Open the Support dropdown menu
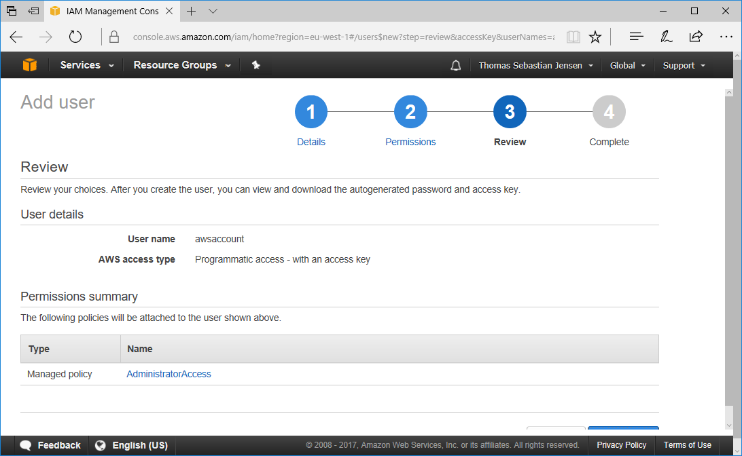 tap(684, 66)
